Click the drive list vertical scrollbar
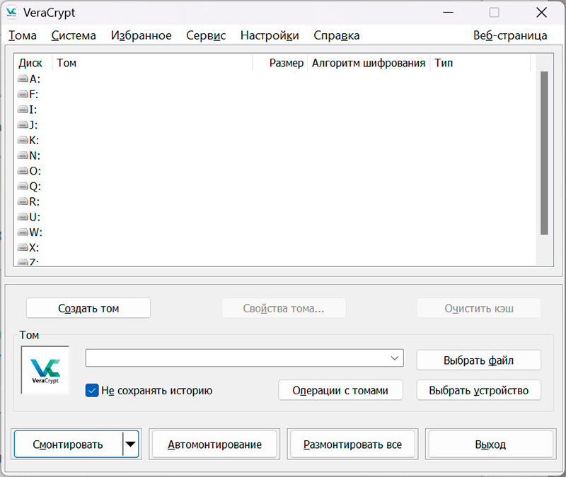Viewport: 566px width, 477px height. point(544,153)
